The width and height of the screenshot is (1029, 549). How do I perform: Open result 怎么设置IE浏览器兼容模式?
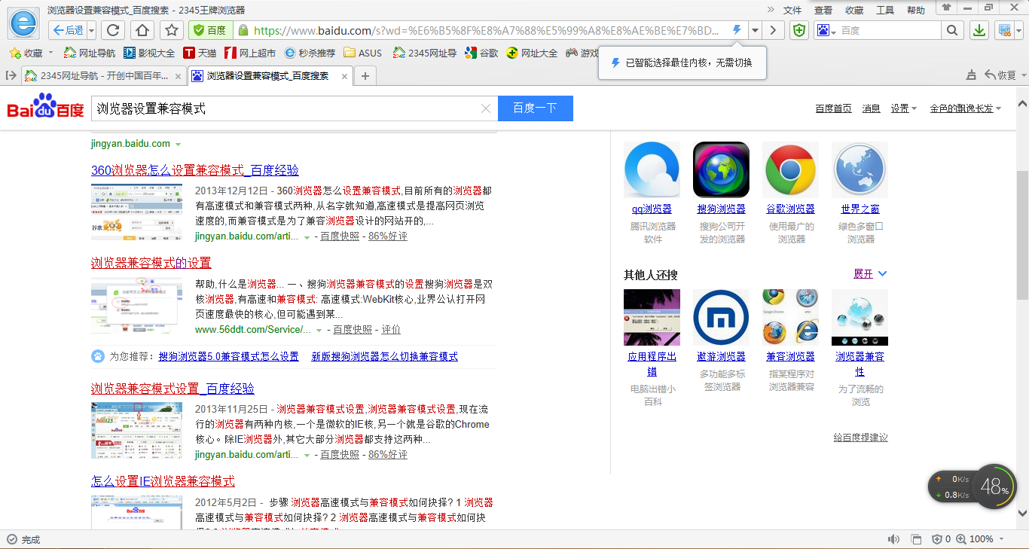pyautogui.click(x=163, y=481)
